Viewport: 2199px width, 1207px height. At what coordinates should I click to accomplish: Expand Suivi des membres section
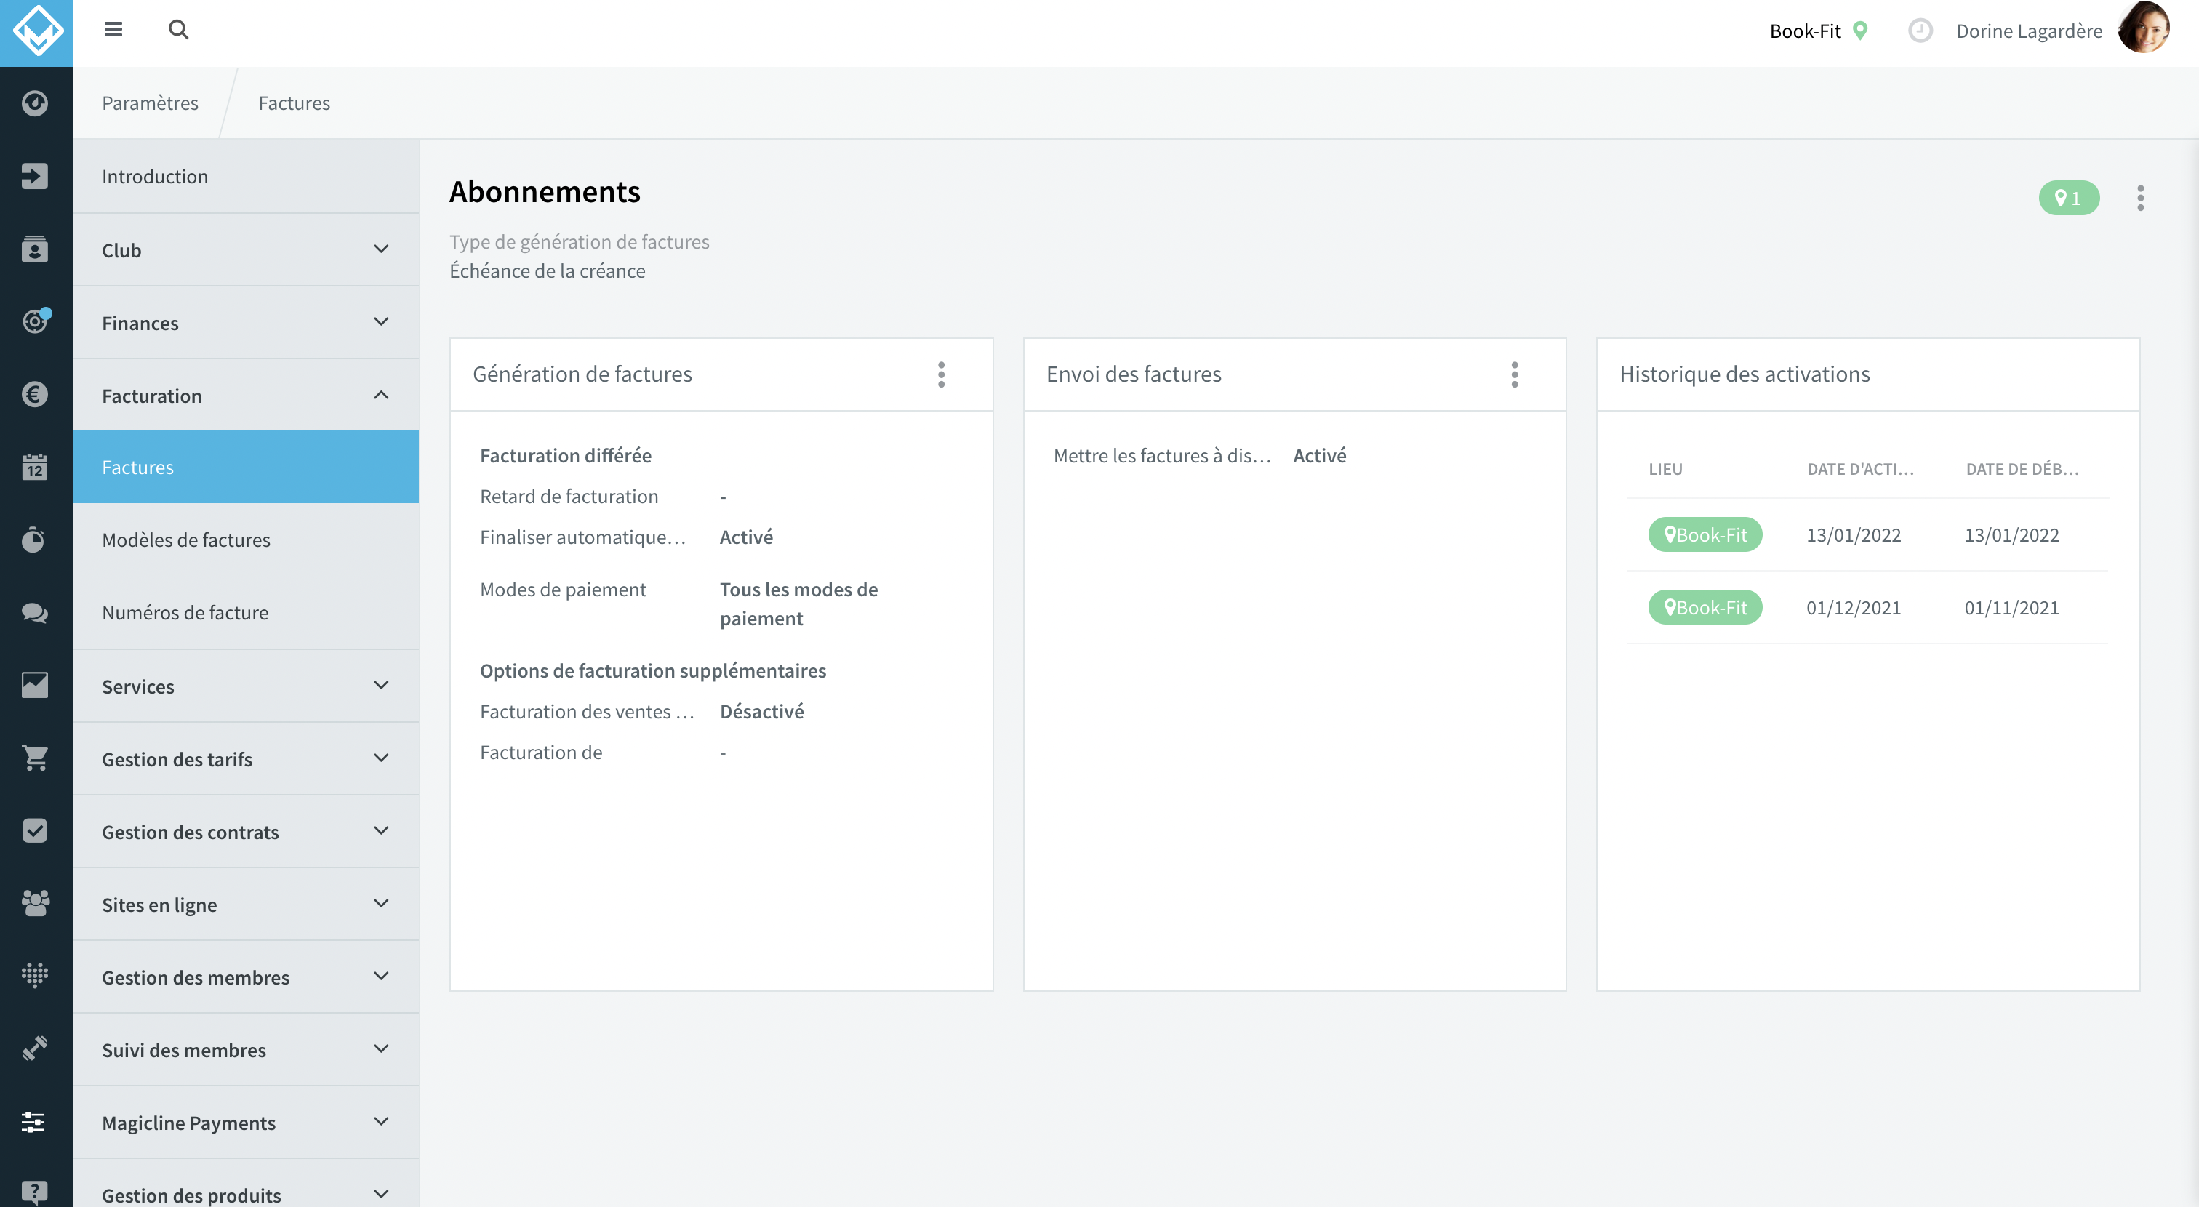[246, 1049]
